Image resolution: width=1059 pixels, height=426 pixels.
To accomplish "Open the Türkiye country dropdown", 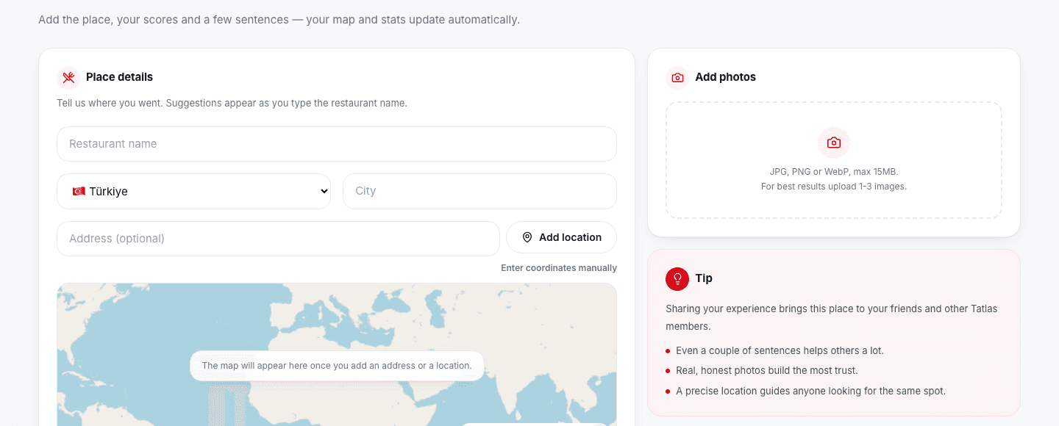I will coord(193,191).
